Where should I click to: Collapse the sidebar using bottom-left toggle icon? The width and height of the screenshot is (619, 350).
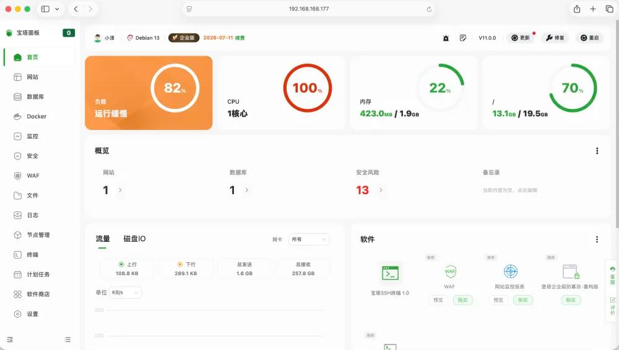pos(9,339)
